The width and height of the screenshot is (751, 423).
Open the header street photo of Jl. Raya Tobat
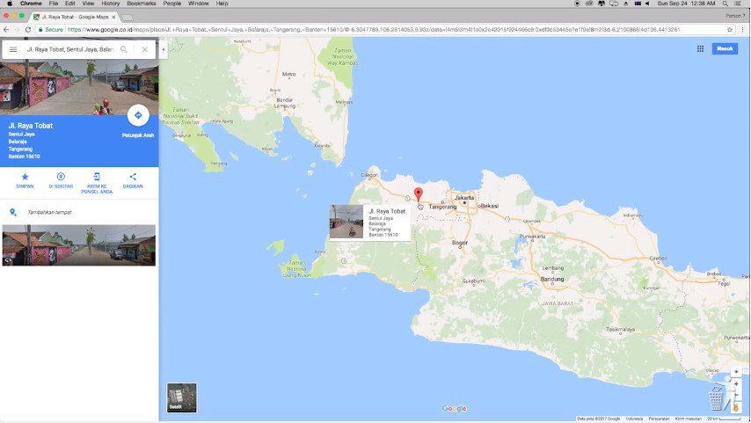pyautogui.click(x=79, y=87)
